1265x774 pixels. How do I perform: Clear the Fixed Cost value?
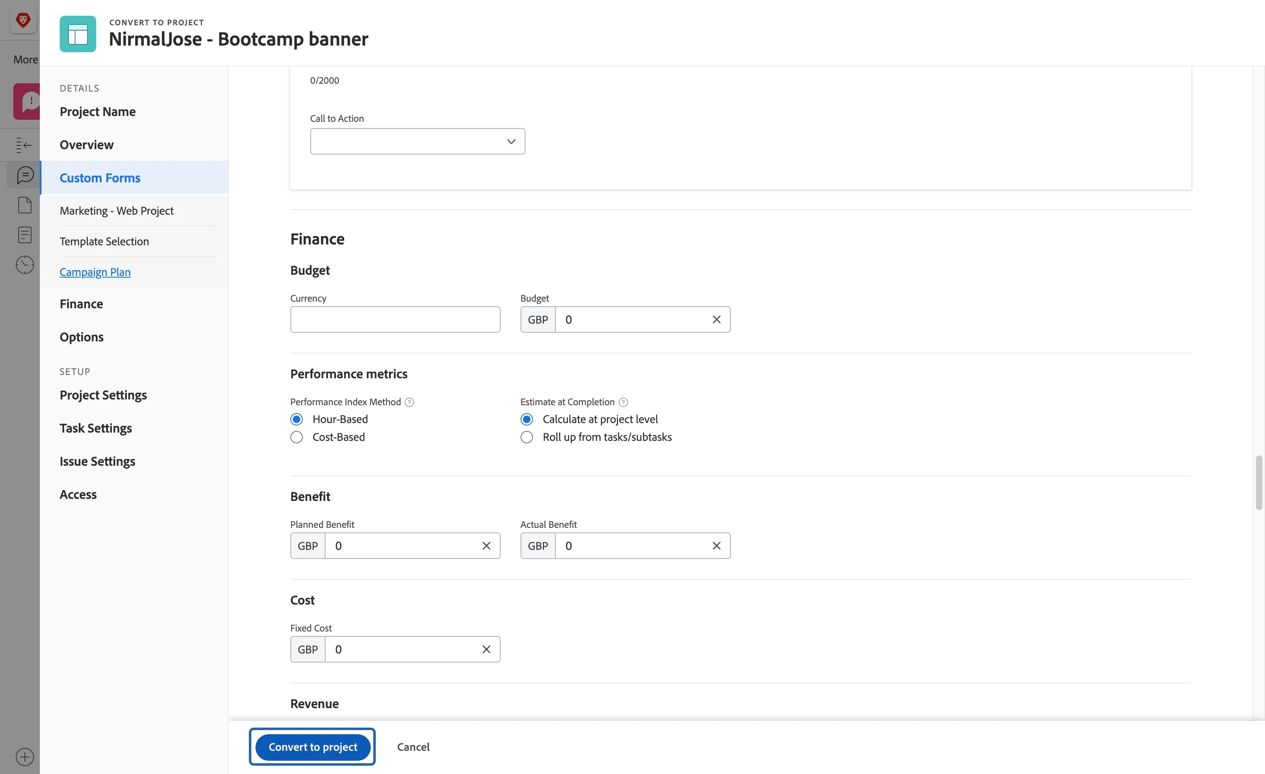(x=486, y=649)
